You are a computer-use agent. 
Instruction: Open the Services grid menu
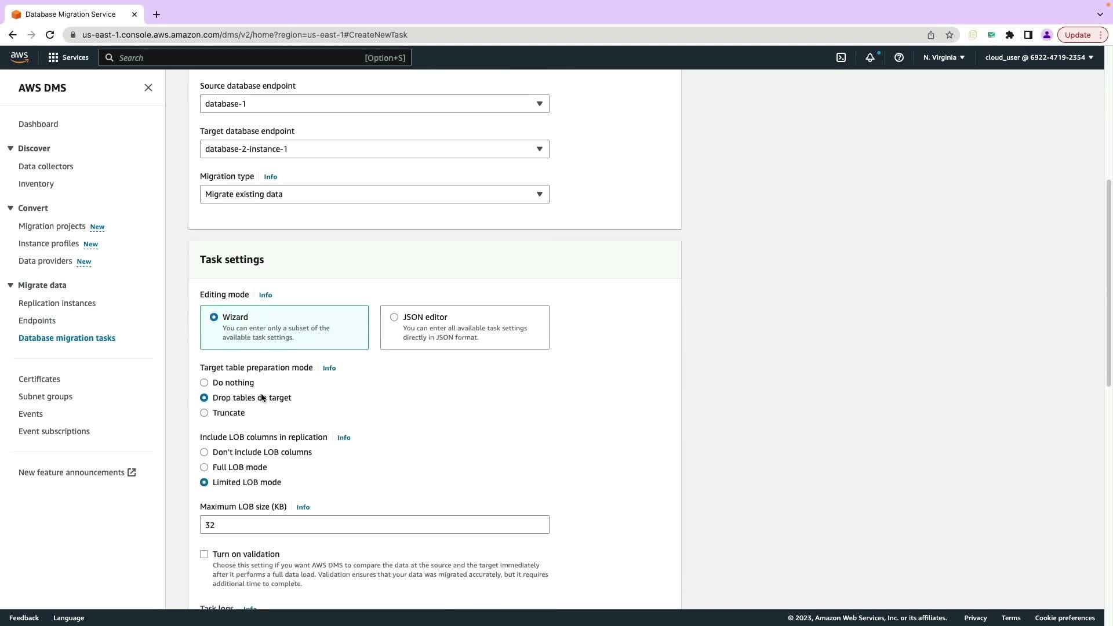[x=68, y=57]
